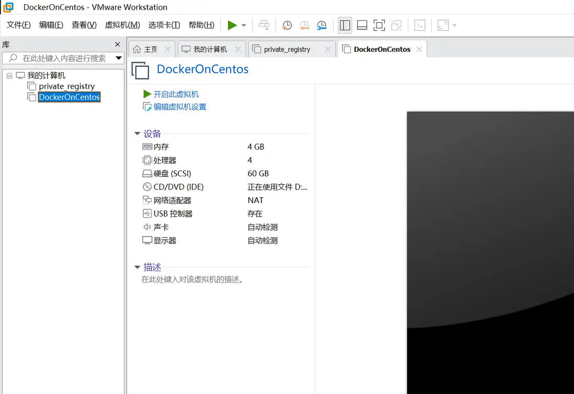Image resolution: width=574 pixels, height=394 pixels.
Task: Open the 选项卡(T) menu
Action: [x=164, y=25]
